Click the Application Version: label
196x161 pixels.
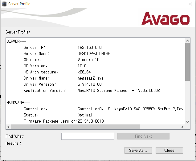pyautogui.click(x=45, y=90)
